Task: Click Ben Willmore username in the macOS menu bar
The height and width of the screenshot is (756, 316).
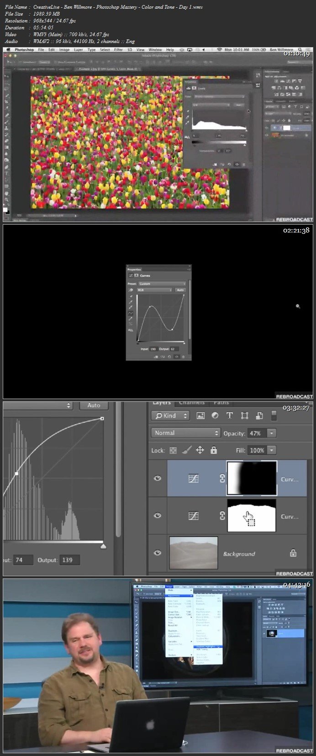Action: (x=282, y=49)
